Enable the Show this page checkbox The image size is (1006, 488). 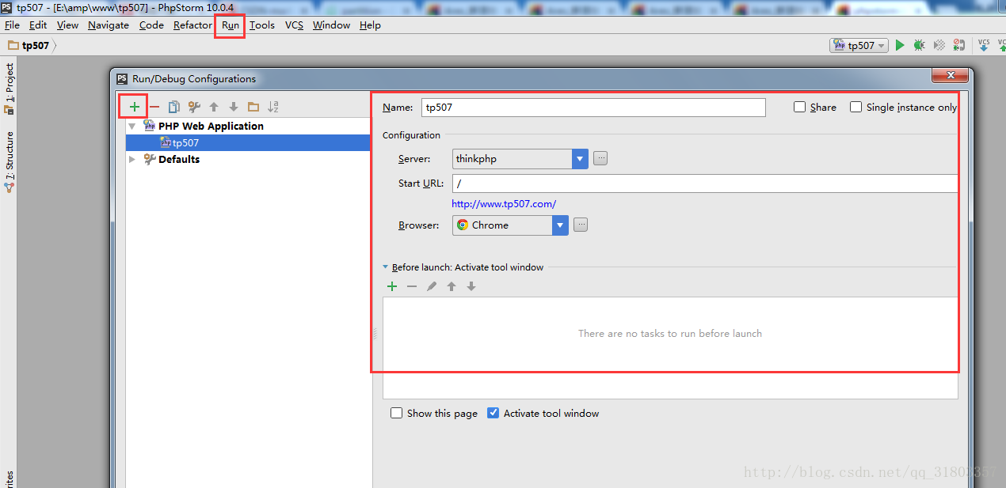(397, 413)
